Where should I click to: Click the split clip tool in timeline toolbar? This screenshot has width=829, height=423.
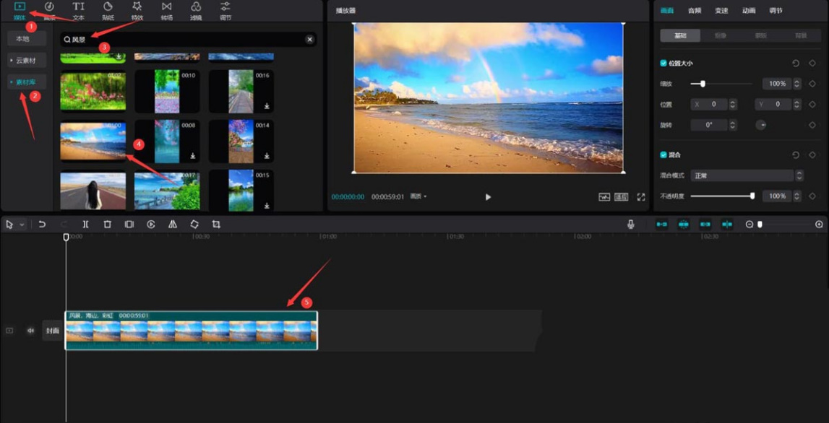pyautogui.click(x=85, y=224)
